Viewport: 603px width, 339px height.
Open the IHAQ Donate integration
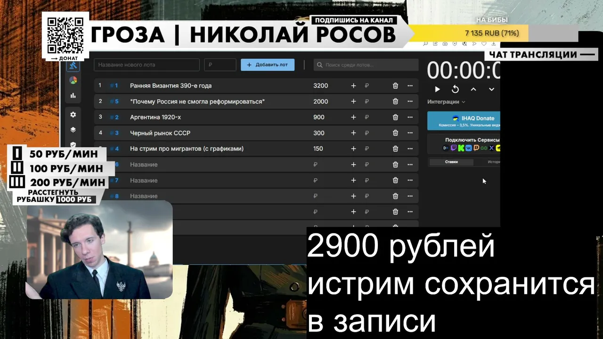[464, 121]
